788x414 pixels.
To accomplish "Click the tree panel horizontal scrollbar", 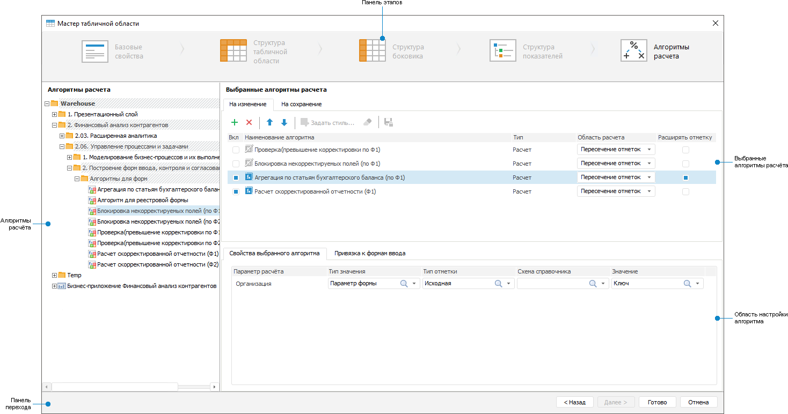I will (114, 387).
